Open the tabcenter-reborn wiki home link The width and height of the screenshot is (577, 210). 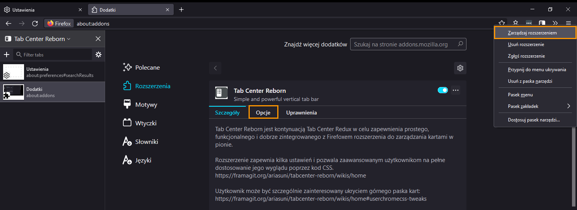click(x=290, y=176)
